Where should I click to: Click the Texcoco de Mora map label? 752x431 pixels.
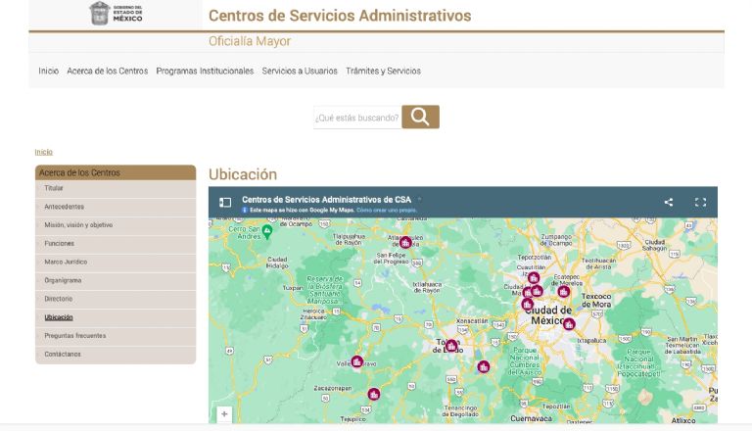click(x=596, y=301)
